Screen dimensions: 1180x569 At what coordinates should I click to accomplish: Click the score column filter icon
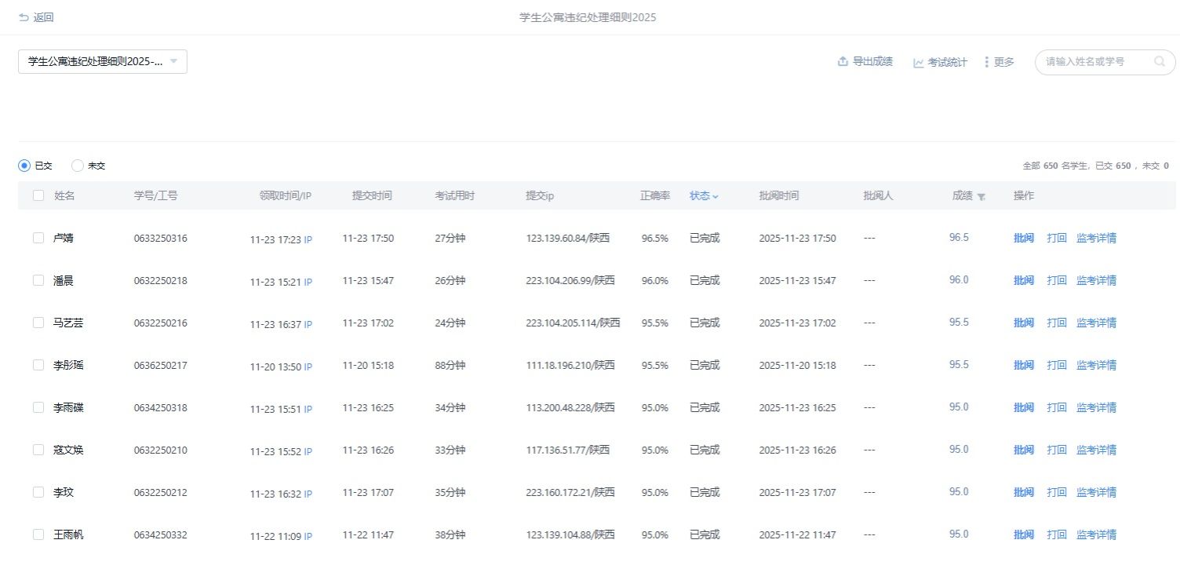(982, 196)
